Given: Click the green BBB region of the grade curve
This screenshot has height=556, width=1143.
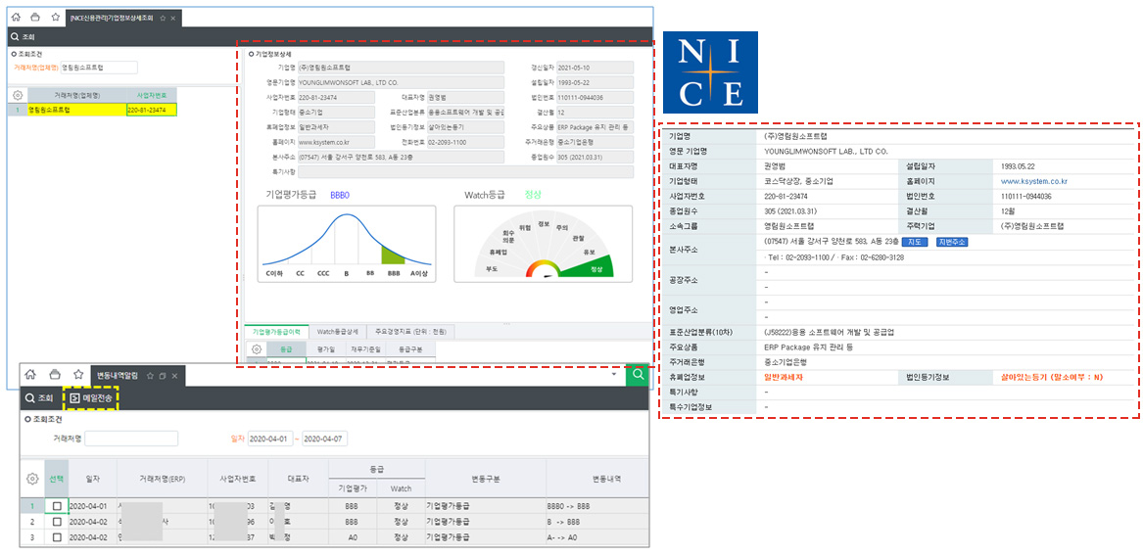Looking at the screenshot, I should pyautogui.click(x=392, y=255).
